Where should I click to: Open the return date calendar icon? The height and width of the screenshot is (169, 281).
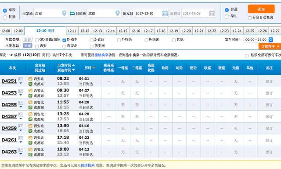(212, 14)
